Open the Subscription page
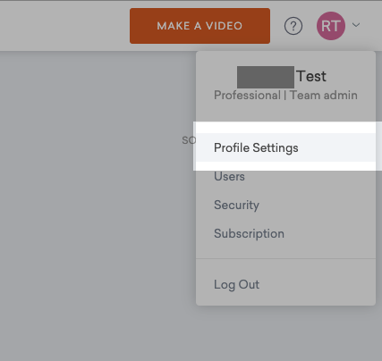 click(x=249, y=233)
